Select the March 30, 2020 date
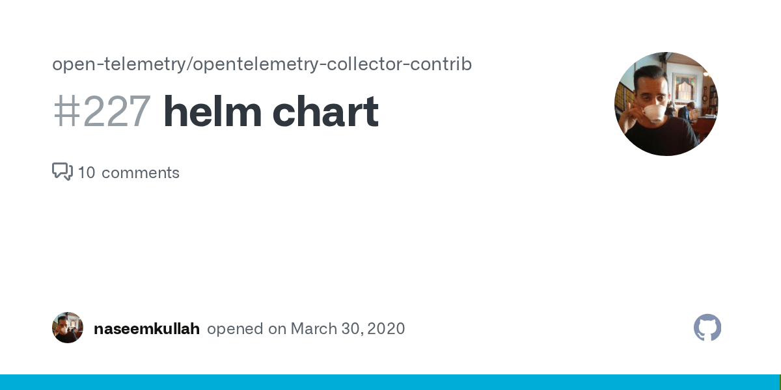This screenshot has width=781, height=390. click(x=348, y=329)
